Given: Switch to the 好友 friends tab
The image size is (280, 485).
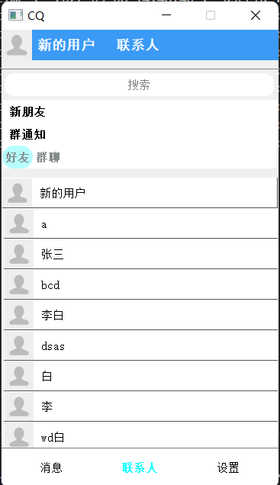Looking at the screenshot, I should (x=18, y=157).
